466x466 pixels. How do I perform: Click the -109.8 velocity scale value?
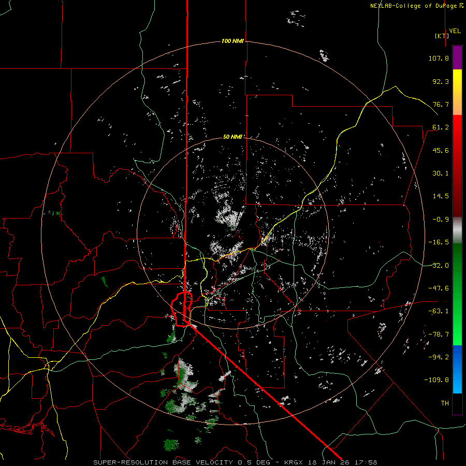click(436, 380)
